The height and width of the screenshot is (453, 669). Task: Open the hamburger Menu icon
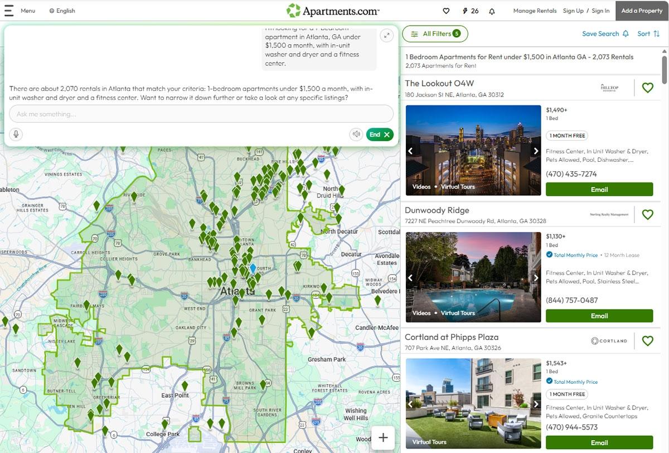[x=9, y=11]
